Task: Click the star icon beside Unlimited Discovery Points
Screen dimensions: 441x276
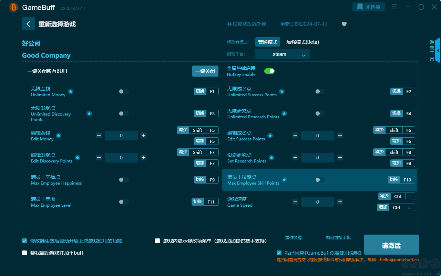Action: (89, 114)
